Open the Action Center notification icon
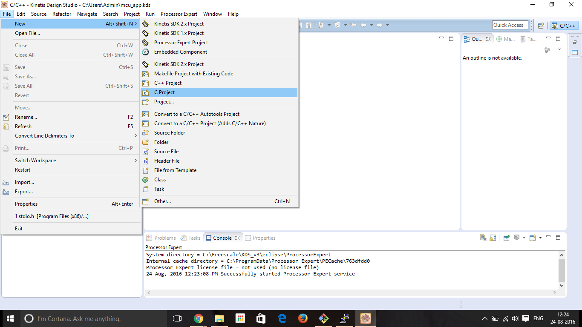This screenshot has width=582, height=327. pyautogui.click(x=526, y=318)
